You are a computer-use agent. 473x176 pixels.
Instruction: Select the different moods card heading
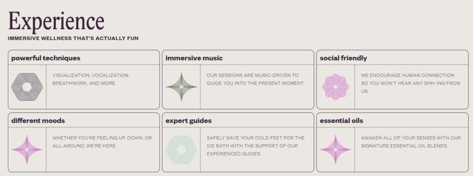click(x=38, y=121)
